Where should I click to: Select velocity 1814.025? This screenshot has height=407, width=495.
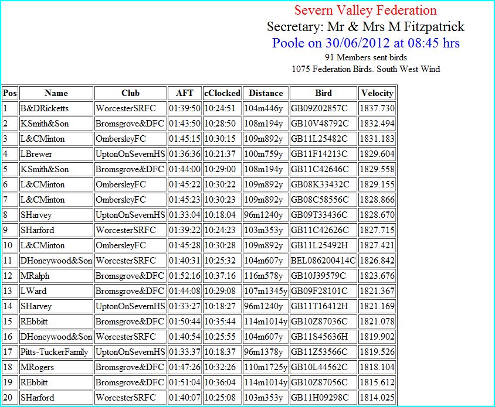coord(377,398)
